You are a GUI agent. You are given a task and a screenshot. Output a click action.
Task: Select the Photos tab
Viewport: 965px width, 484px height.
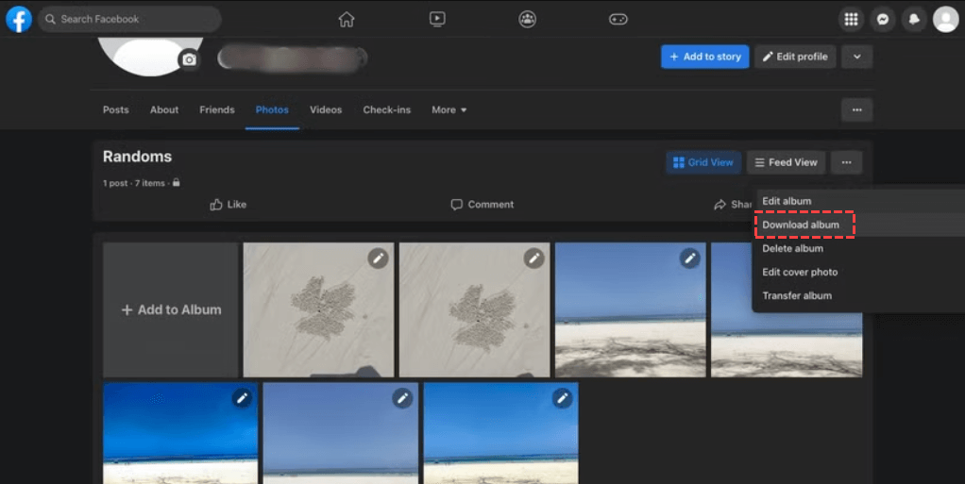tap(272, 109)
